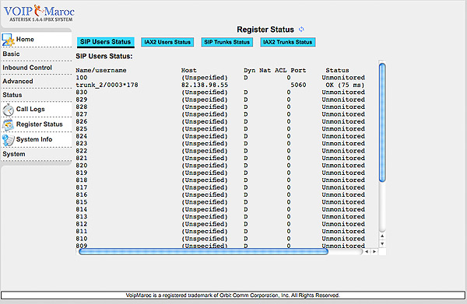
Task: Click the scroll right arrow
Action: pos(374,252)
